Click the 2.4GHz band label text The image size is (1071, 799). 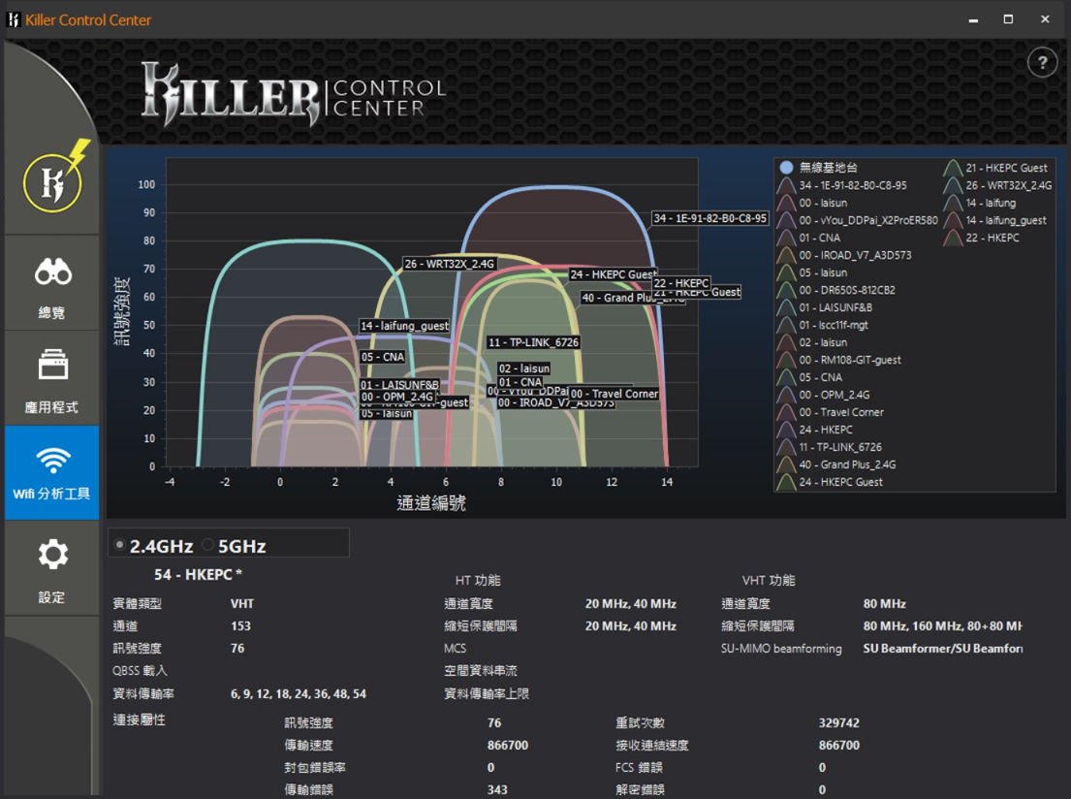click(x=161, y=546)
